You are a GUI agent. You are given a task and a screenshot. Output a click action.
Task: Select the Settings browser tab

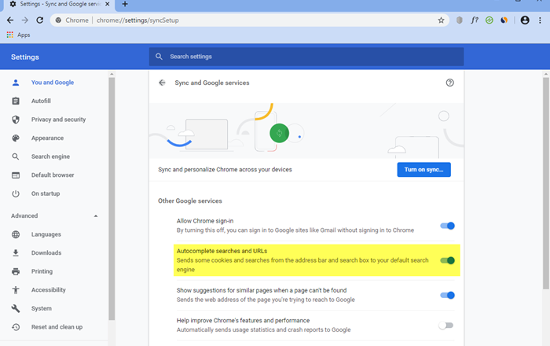click(x=60, y=4)
